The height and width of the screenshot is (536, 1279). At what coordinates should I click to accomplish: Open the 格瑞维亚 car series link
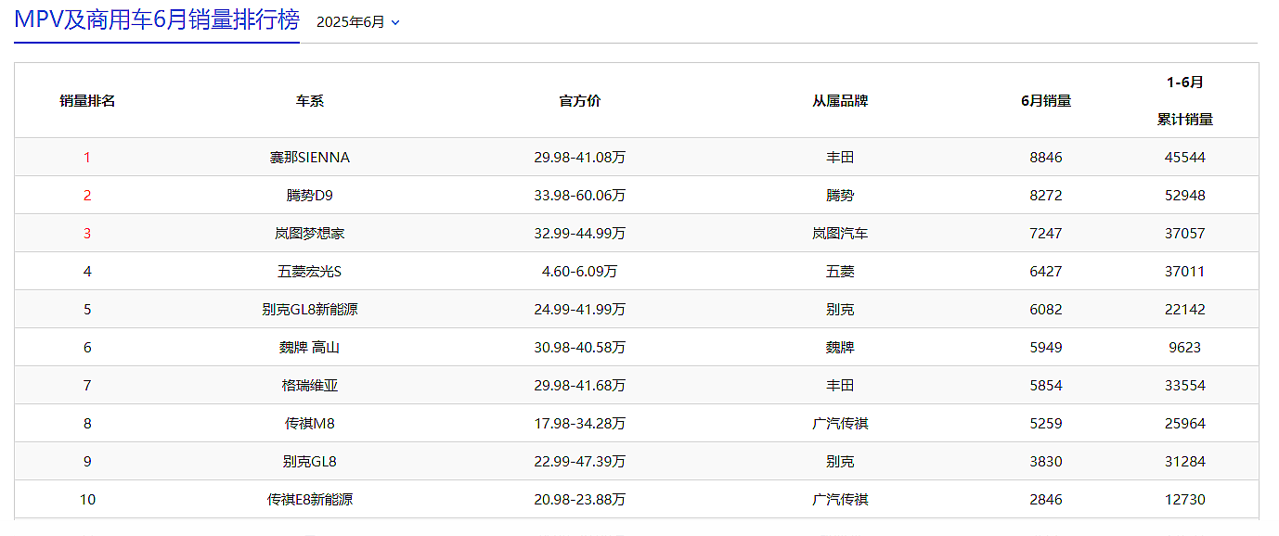[309, 386]
